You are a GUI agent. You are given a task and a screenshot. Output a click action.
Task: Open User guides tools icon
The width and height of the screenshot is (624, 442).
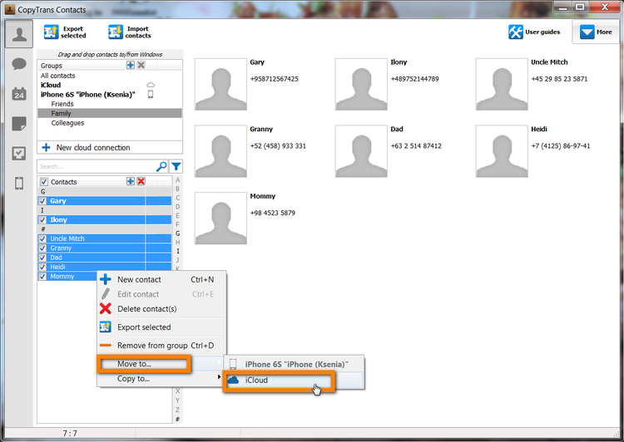pos(515,32)
